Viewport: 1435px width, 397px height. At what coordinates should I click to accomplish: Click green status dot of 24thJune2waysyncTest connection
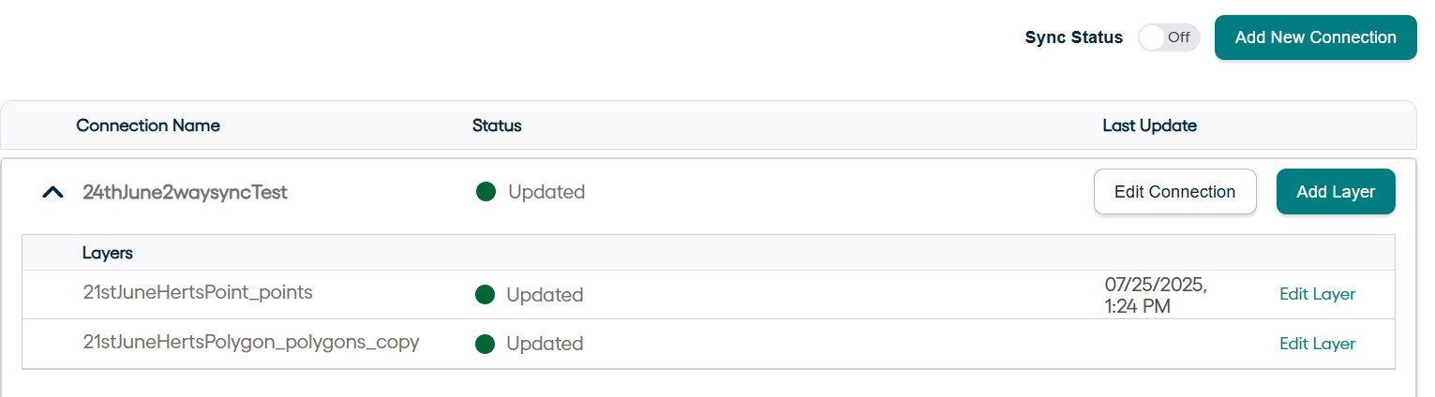[x=486, y=192]
